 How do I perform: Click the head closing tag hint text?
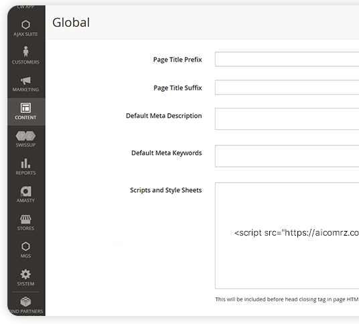(287, 299)
